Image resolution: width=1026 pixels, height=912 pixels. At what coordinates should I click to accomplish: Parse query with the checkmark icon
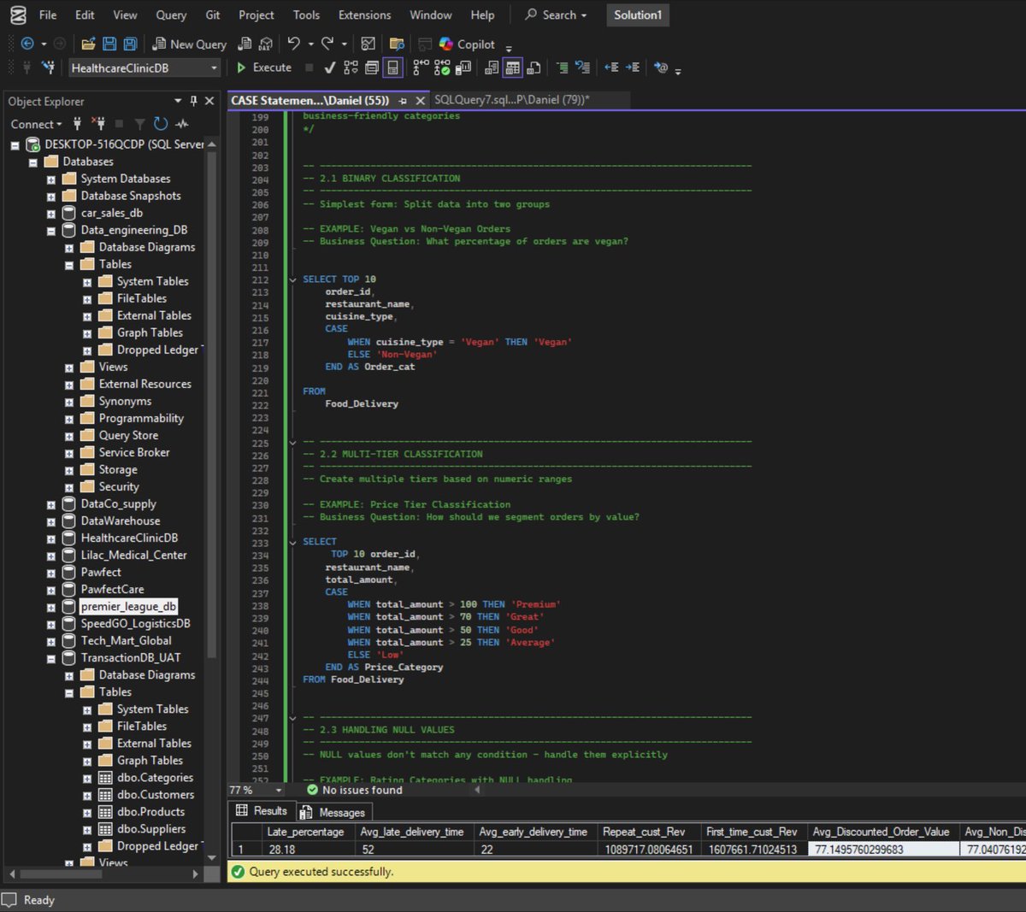pyautogui.click(x=329, y=68)
